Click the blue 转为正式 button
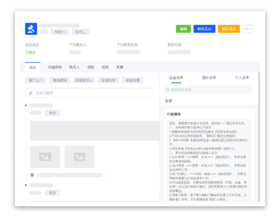The image size is (280, 222). pos(204,29)
